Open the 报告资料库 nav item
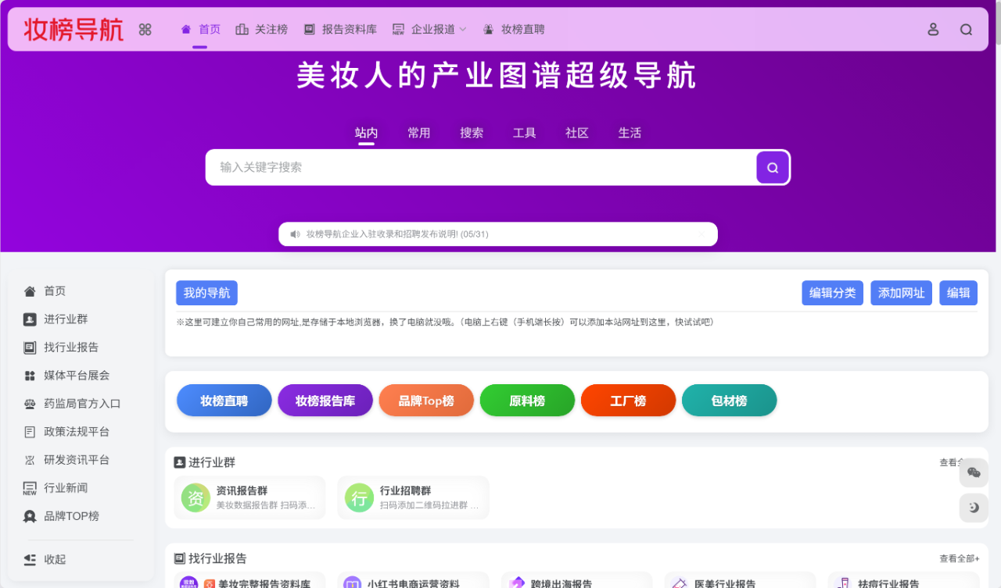This screenshot has width=1001, height=588. click(340, 30)
